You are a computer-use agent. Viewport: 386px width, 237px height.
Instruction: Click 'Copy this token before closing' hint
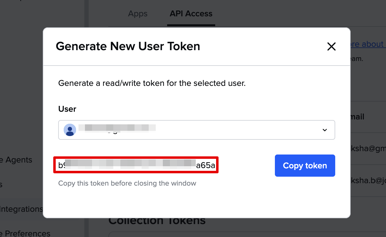click(x=127, y=183)
